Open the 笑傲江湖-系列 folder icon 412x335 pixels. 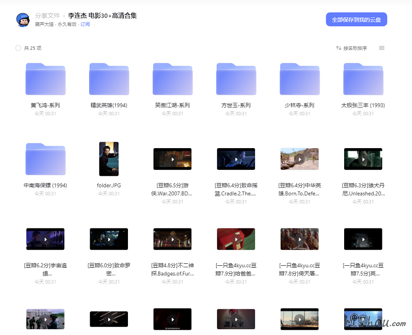coord(173,79)
